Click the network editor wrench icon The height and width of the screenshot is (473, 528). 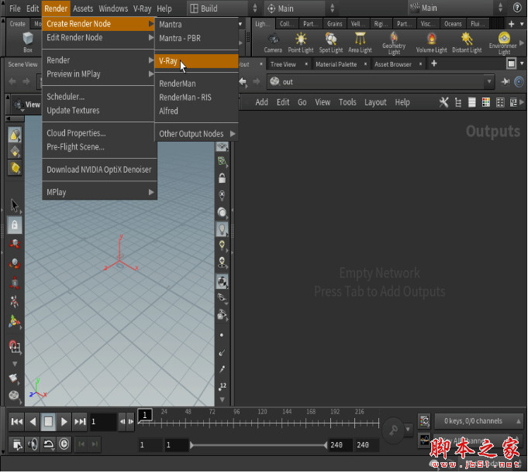443,102
